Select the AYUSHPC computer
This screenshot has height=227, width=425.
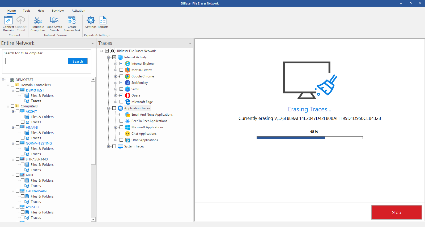[33, 207]
